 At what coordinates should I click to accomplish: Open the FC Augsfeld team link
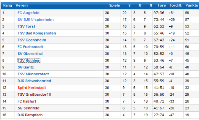point(28,13)
